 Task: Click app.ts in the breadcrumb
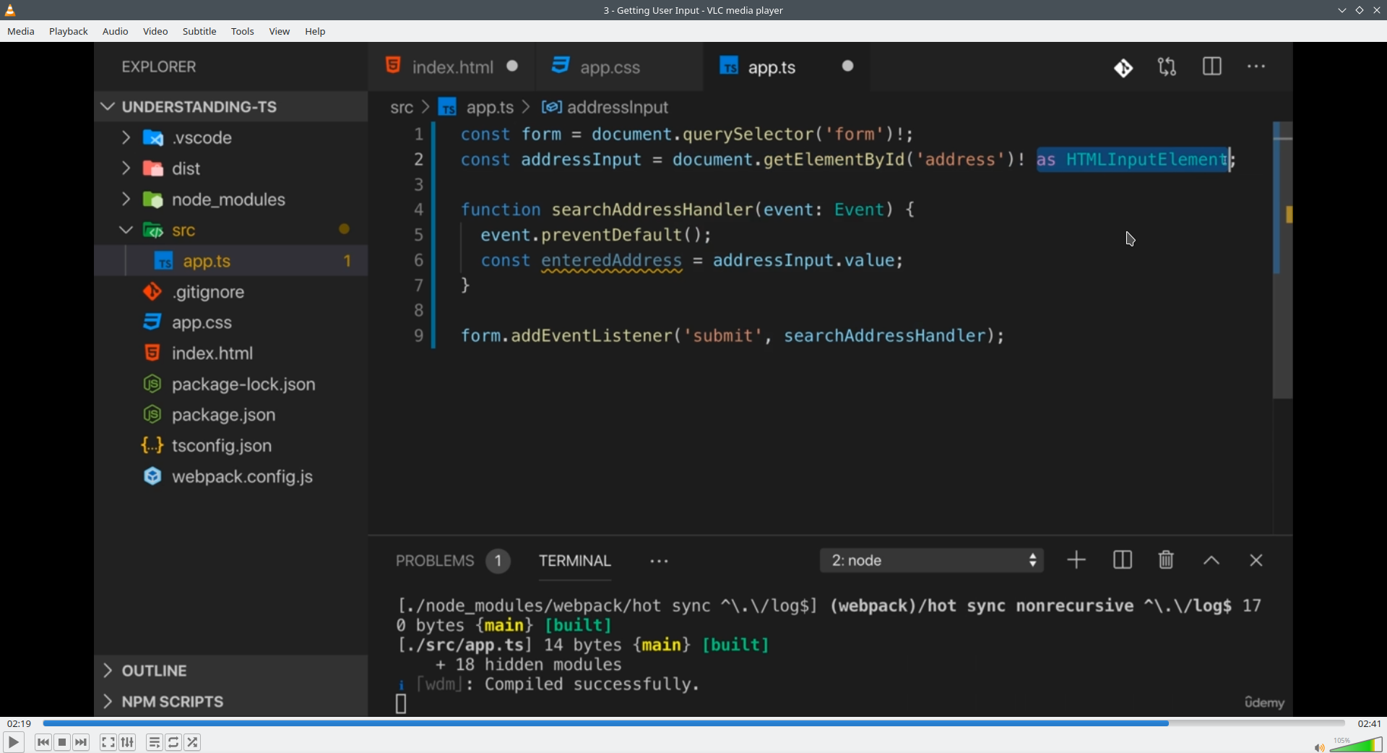tap(490, 108)
